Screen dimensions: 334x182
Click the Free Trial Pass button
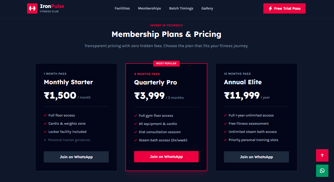(284, 8)
